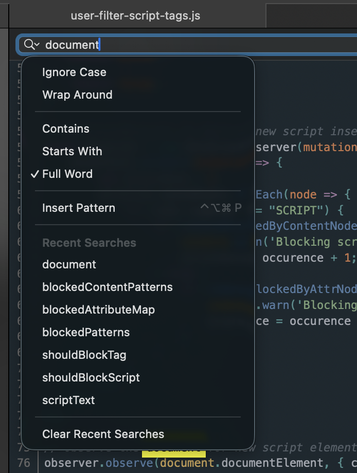Select recent search 'blockedPatterns'
Screen dimensions: 357x473
coord(86,332)
